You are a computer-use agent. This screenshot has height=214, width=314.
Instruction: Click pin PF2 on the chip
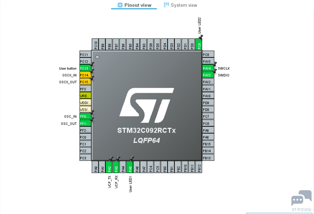(x=85, y=130)
